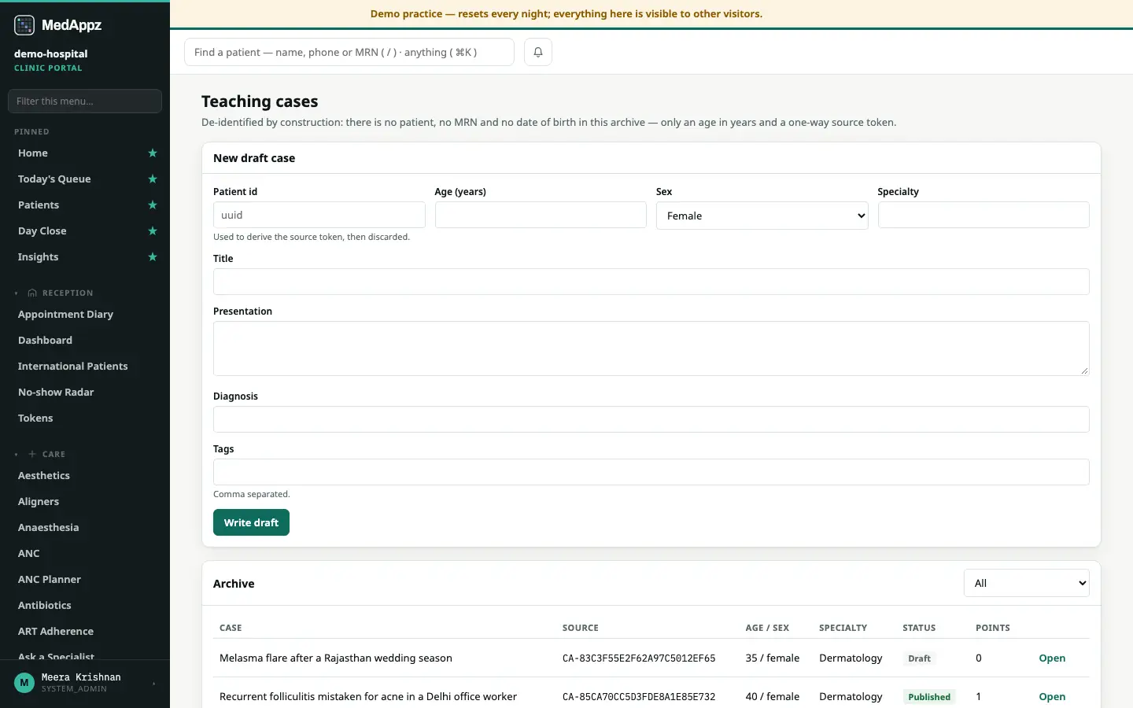
Task: Click the Patient id uuid field
Action: coord(319,215)
